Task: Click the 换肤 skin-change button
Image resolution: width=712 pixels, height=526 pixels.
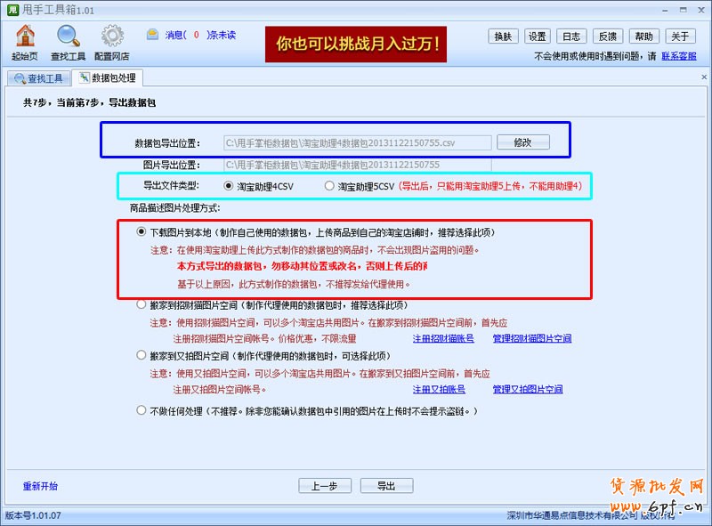Action: 502,36
